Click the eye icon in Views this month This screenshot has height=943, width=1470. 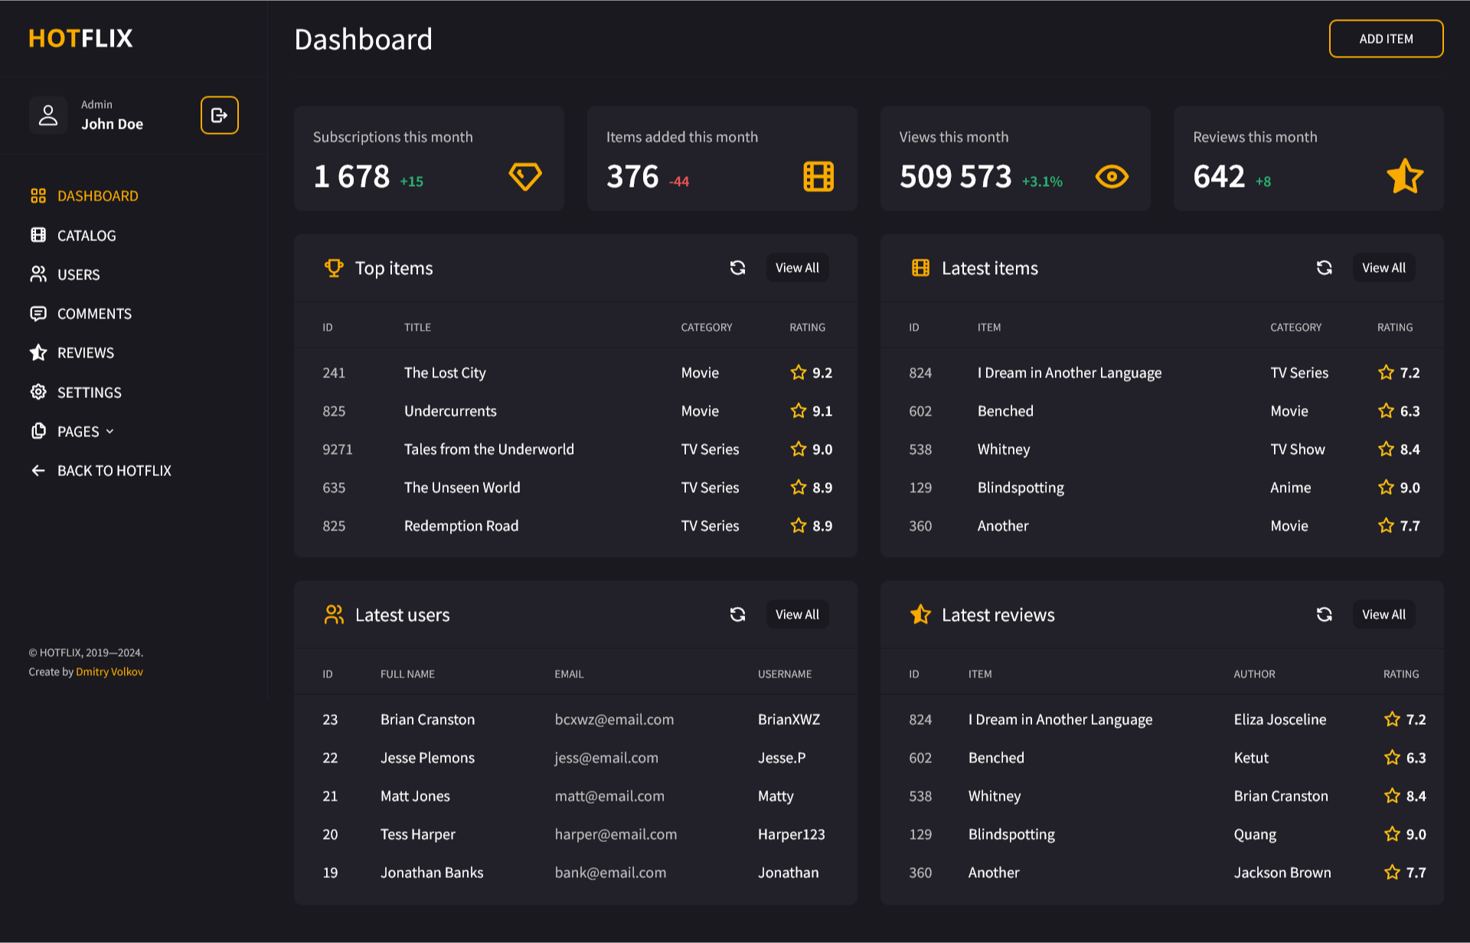1112,177
